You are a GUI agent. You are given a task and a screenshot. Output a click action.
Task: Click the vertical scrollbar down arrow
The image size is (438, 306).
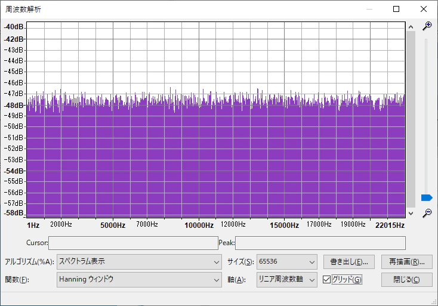(411, 214)
